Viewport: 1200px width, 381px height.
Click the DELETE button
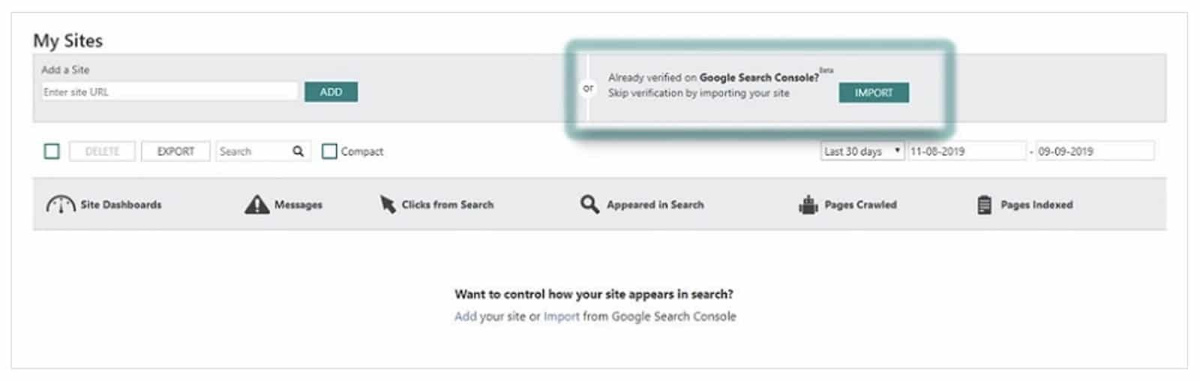(102, 151)
